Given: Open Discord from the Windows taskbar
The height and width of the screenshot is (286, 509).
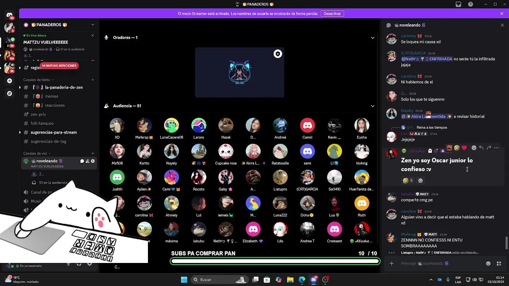Looking at the screenshot, I should coord(314,280).
